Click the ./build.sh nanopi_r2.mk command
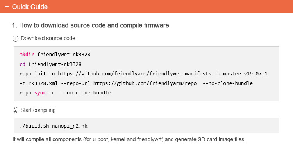The height and width of the screenshot is (151, 293). tap(54, 126)
